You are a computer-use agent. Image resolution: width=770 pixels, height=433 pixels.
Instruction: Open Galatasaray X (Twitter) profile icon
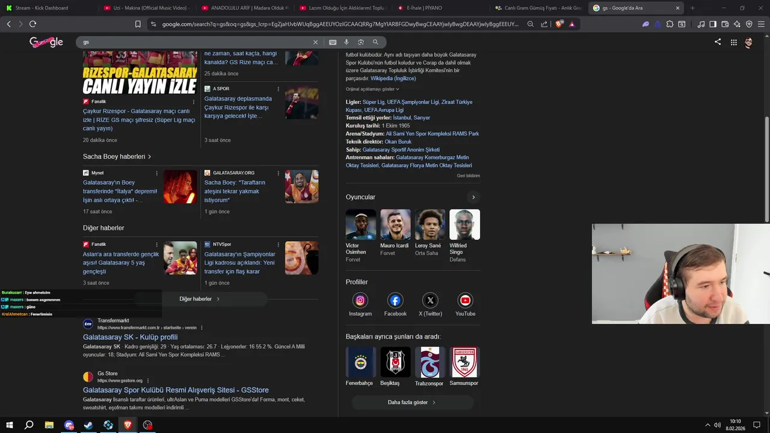point(430,300)
